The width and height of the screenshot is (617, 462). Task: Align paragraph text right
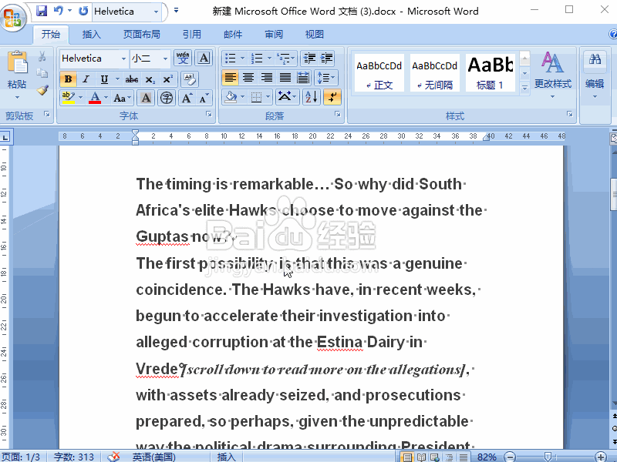click(x=267, y=78)
